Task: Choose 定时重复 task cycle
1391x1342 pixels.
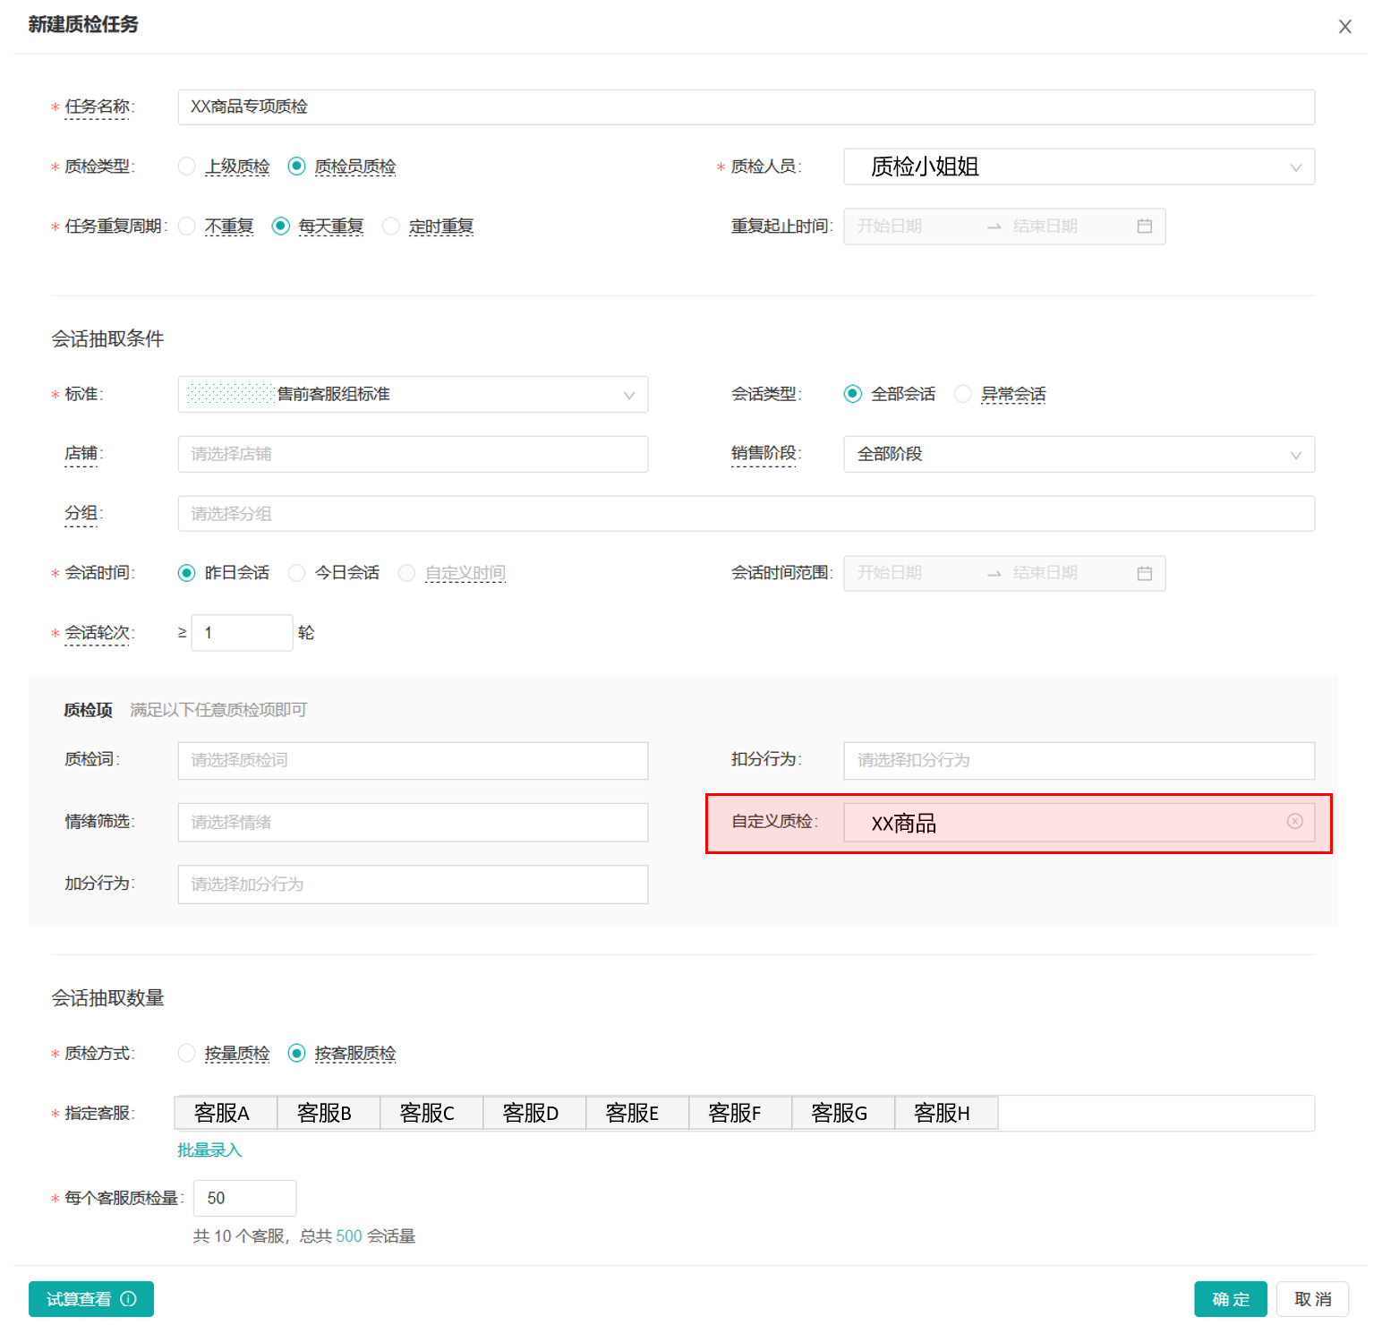Action: [x=390, y=227]
